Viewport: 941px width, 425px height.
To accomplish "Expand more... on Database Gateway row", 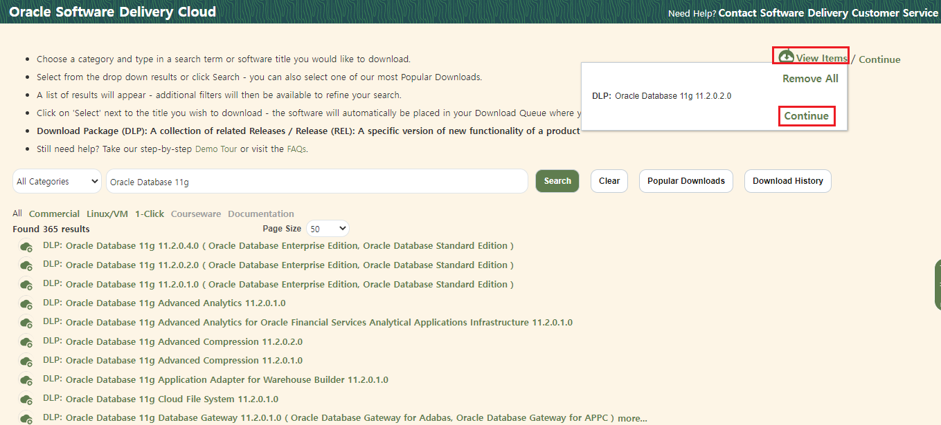I will [x=632, y=418].
